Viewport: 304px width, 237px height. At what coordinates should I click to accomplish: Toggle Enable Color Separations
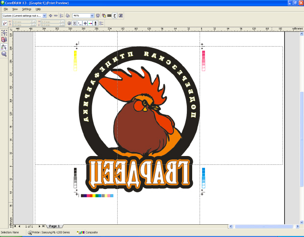[x=103, y=16]
